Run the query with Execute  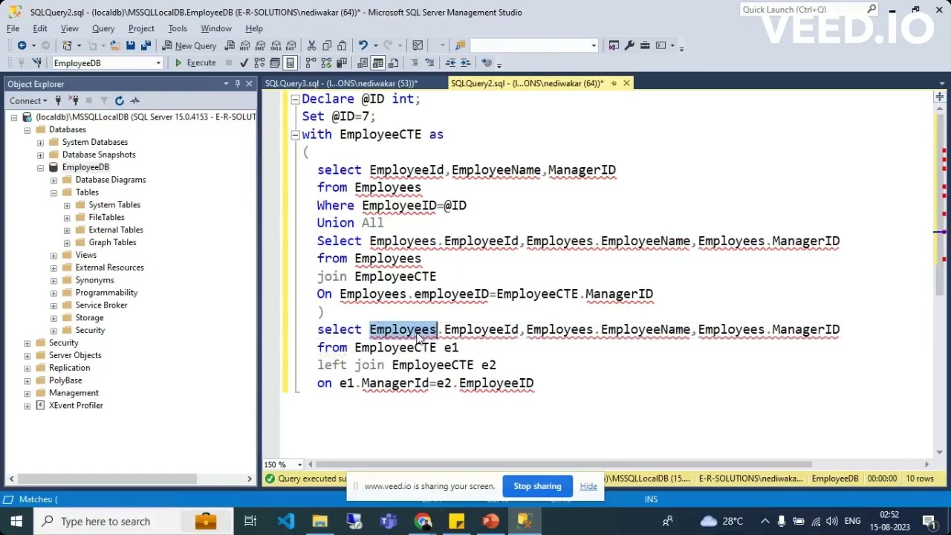click(195, 63)
